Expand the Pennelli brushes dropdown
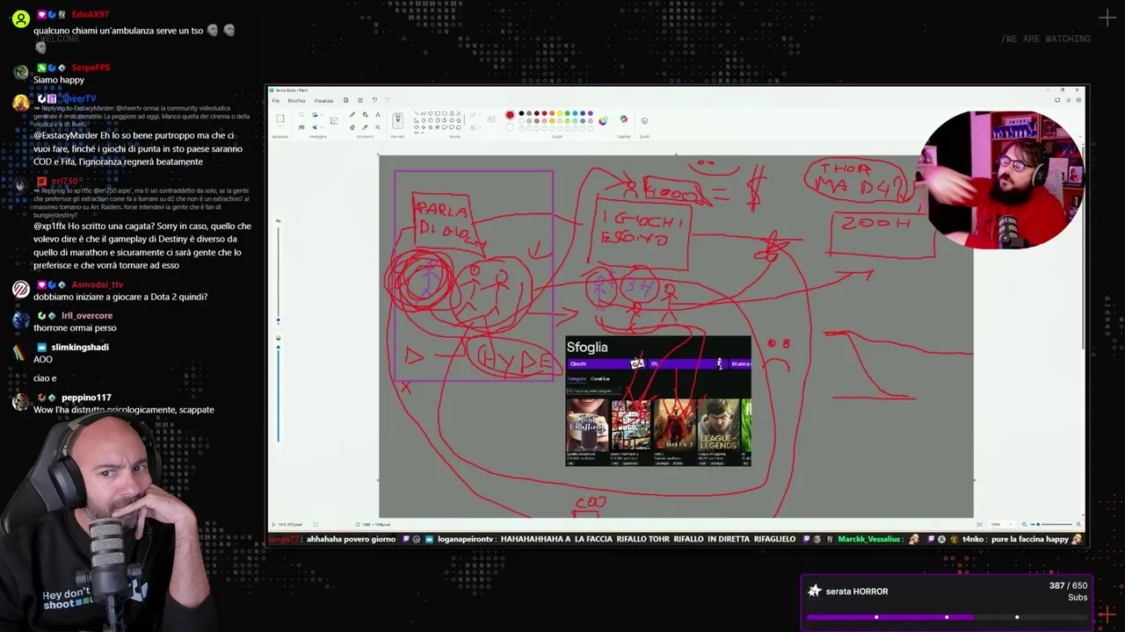This screenshot has height=632, width=1125. (x=397, y=126)
